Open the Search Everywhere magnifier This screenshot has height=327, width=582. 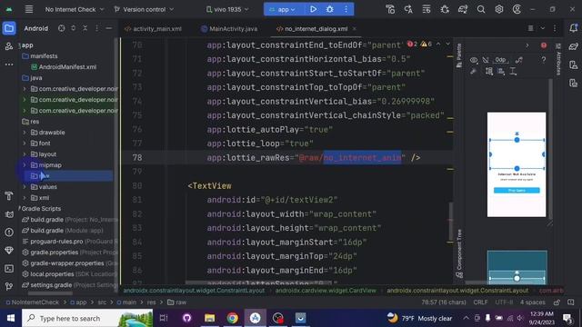(481, 9)
